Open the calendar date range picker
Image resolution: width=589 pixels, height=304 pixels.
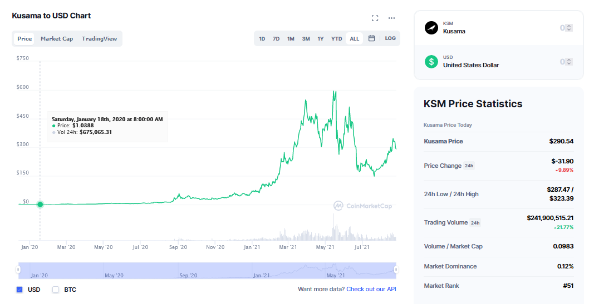[371, 38]
